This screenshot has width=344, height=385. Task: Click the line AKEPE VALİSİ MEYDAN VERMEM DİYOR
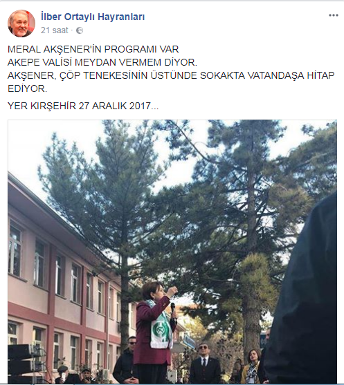point(102,62)
